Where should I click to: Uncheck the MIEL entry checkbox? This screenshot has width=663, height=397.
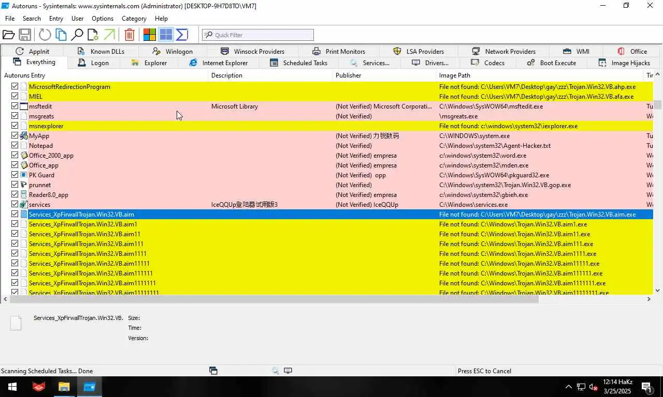15,96
